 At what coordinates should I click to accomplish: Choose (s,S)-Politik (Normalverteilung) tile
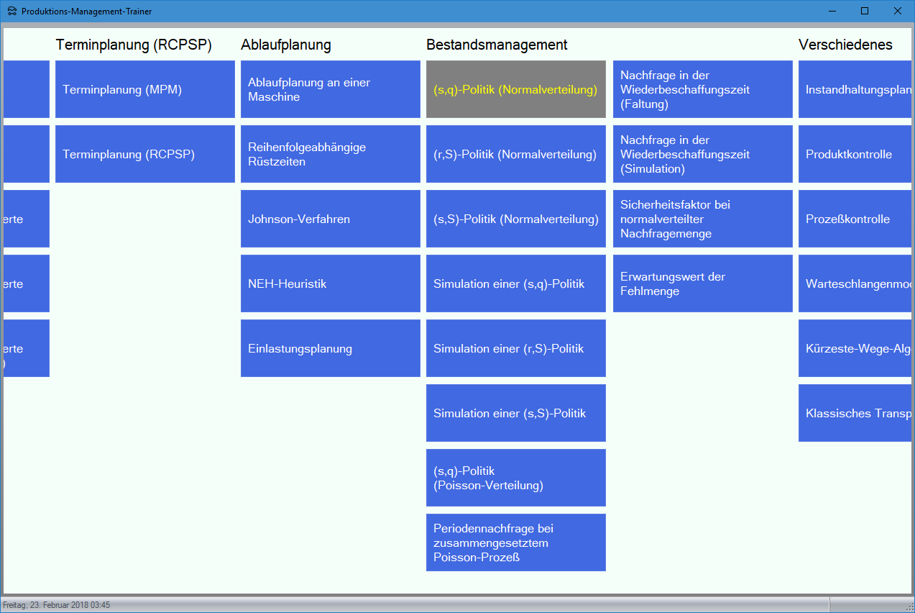coord(515,219)
